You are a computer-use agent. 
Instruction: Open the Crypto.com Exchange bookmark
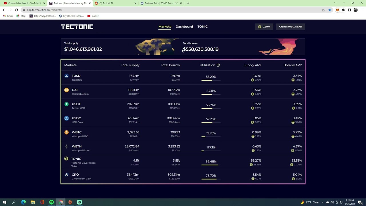point(71,16)
